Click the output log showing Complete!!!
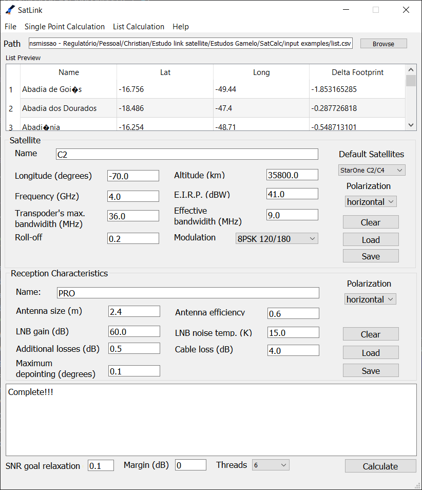Screen dimensions: 422x490 [x=211, y=420]
